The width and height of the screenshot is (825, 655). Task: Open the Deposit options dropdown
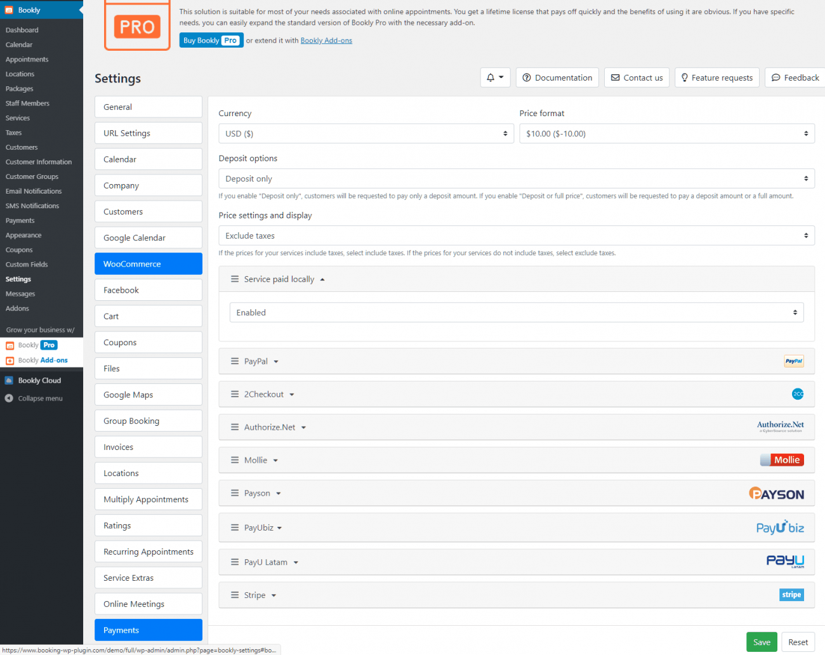click(x=517, y=178)
